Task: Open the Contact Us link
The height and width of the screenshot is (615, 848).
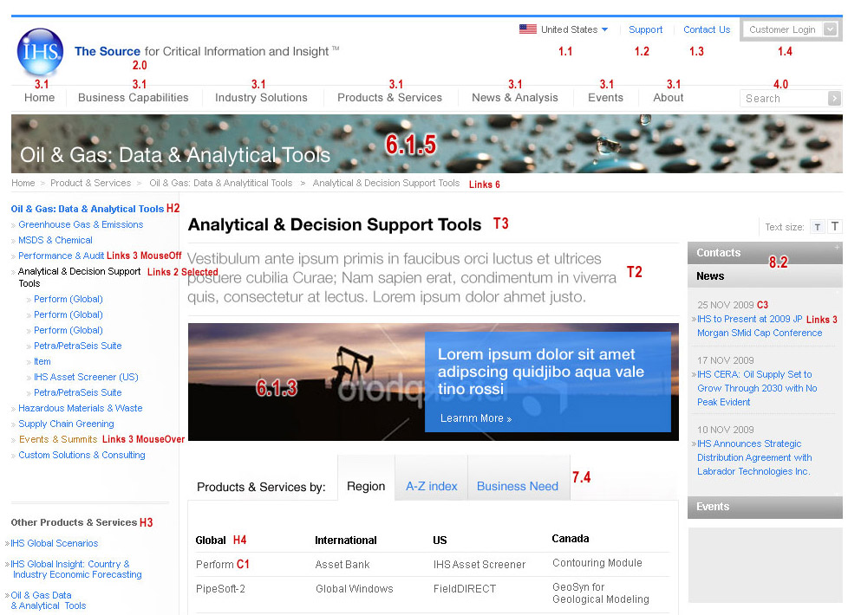Action: pyautogui.click(x=706, y=29)
